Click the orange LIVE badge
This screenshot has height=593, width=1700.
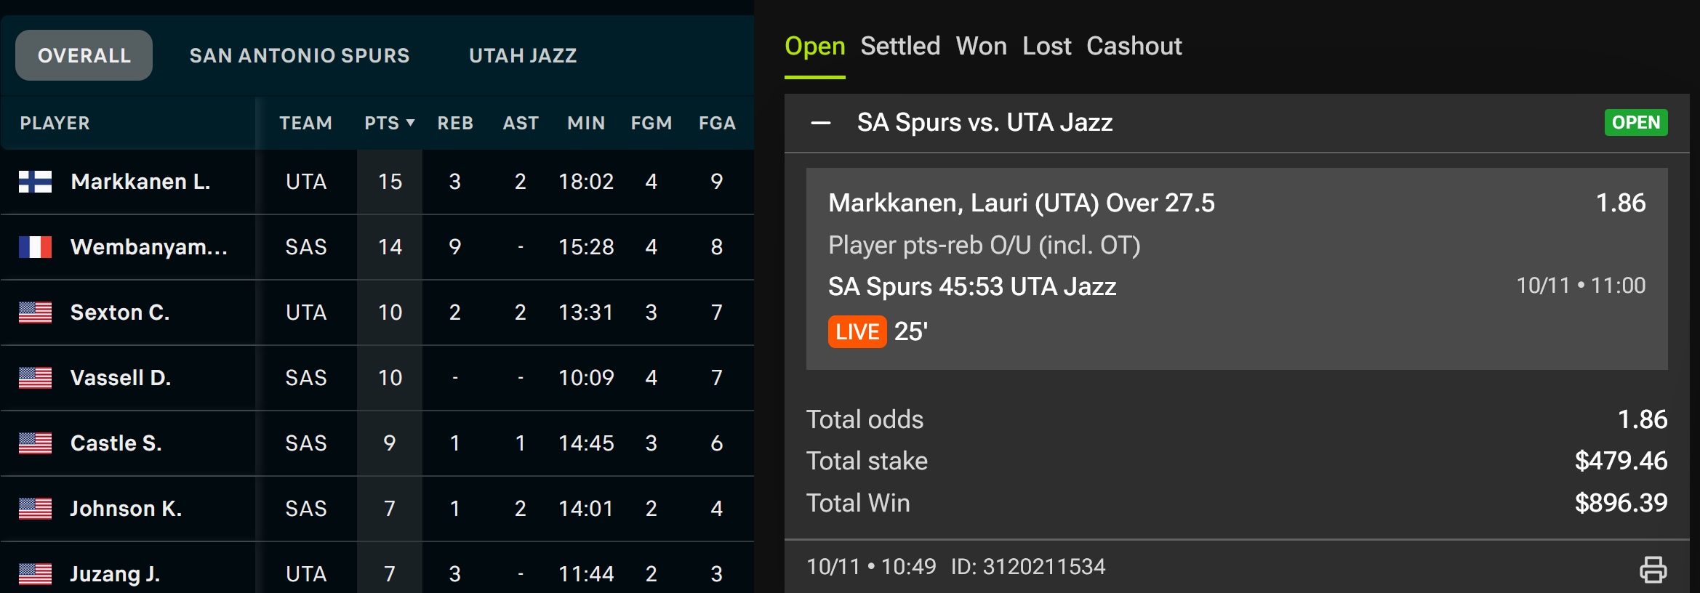tap(857, 332)
